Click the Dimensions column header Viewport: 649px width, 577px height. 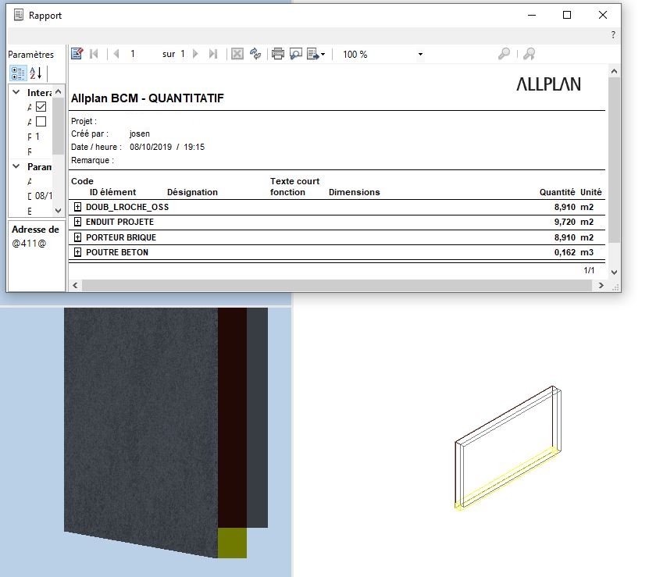click(x=355, y=192)
